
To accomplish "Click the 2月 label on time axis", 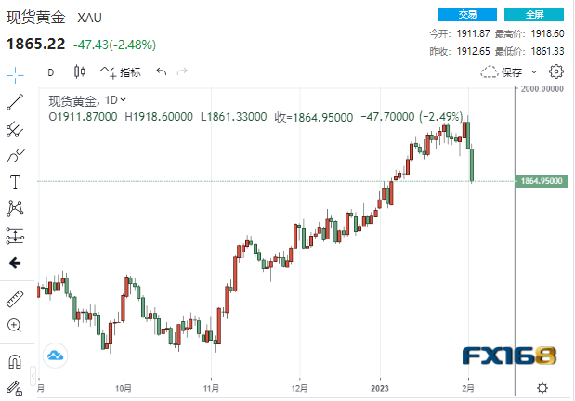I will pyautogui.click(x=468, y=388).
